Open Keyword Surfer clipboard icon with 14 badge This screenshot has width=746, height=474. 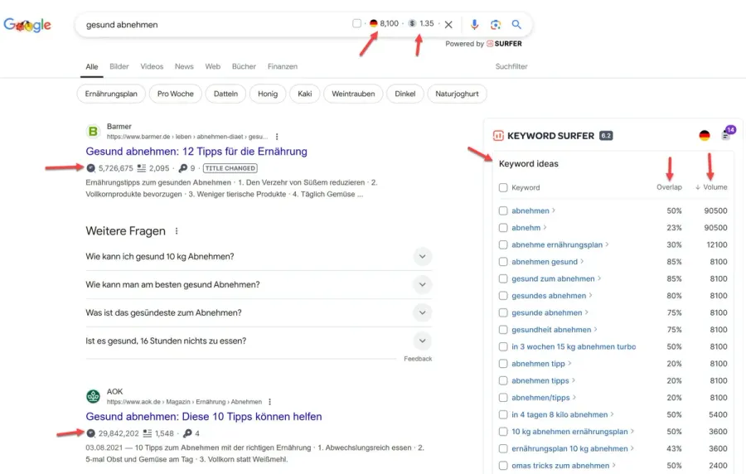(727, 134)
